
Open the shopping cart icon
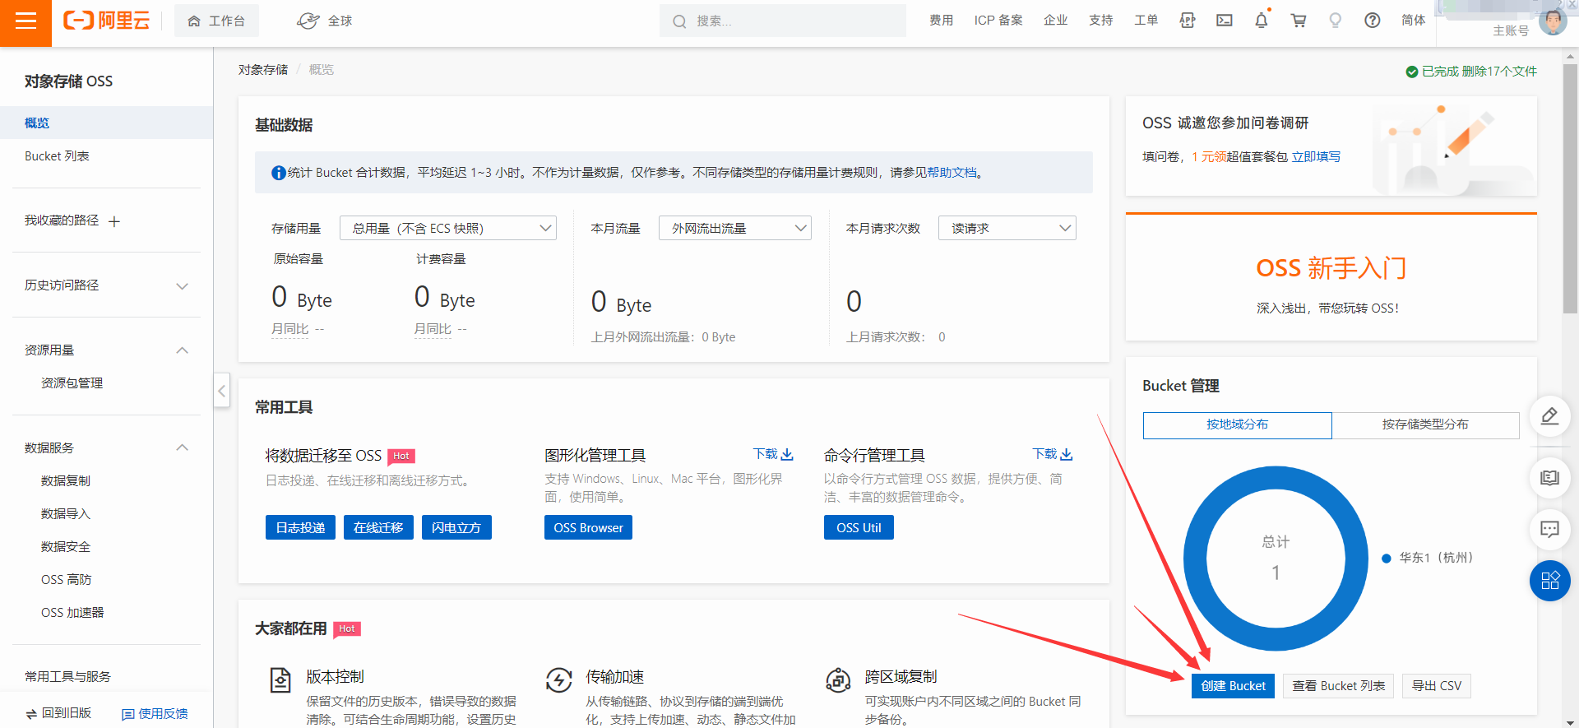click(1299, 21)
